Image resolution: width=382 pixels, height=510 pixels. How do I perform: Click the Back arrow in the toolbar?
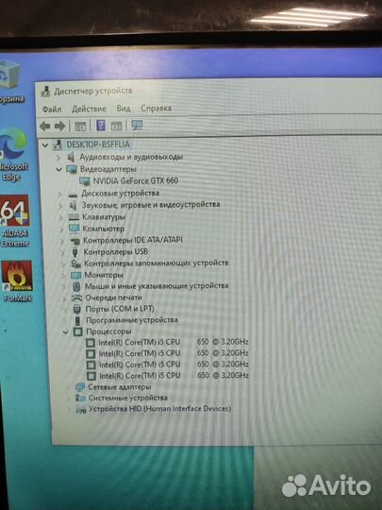(x=45, y=127)
